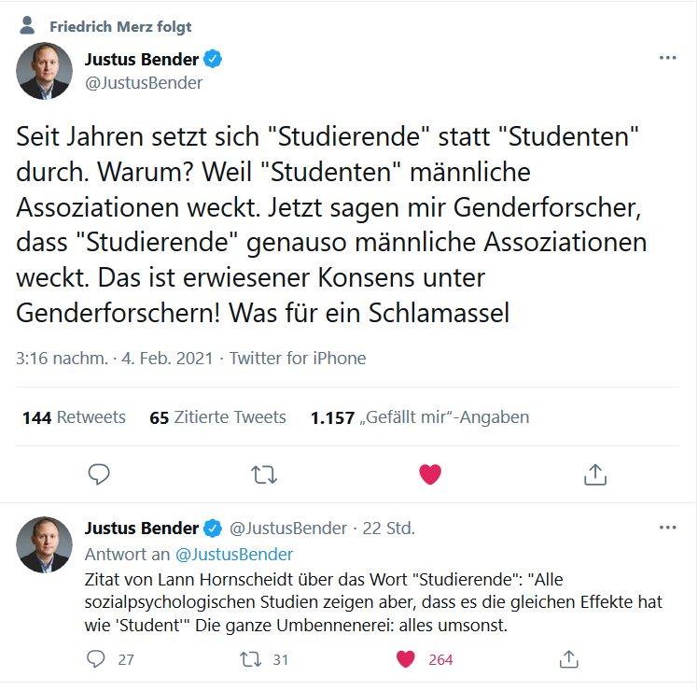Open Justus Bender's profile picture in main tweet
The image size is (698, 691).
click(45, 71)
